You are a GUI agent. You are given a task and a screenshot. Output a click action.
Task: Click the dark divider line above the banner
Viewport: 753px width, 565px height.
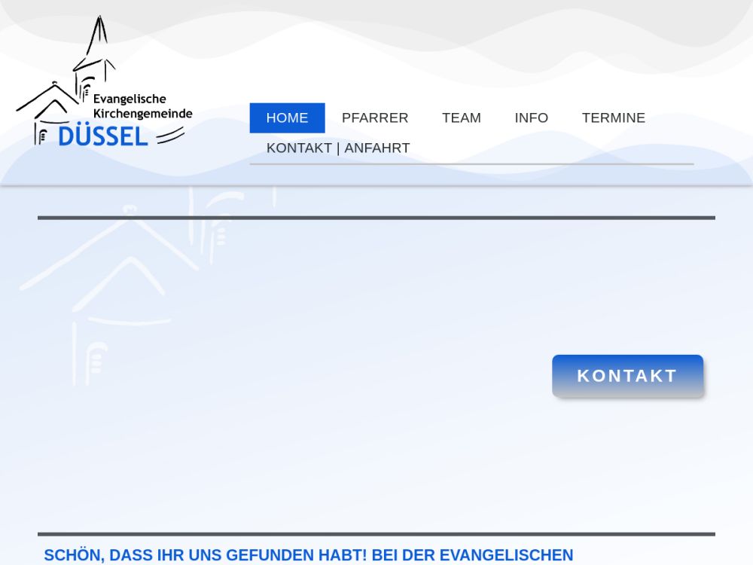tap(376, 218)
